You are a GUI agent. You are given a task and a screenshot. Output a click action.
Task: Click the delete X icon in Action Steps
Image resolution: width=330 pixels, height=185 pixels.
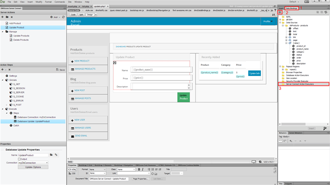click(9, 69)
